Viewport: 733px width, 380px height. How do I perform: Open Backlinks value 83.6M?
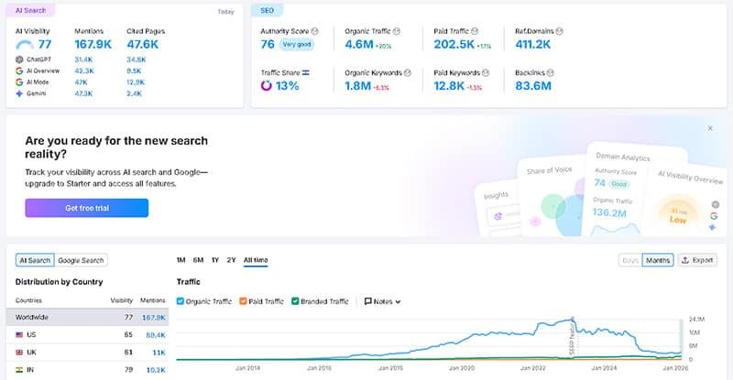click(533, 86)
